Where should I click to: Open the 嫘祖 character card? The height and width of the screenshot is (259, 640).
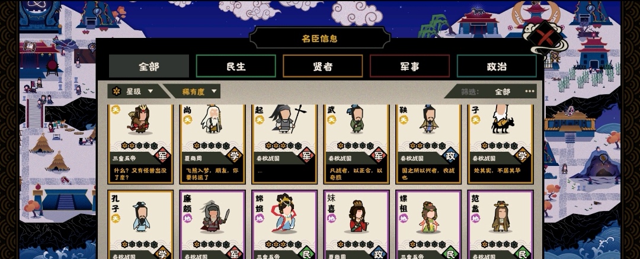point(428,224)
